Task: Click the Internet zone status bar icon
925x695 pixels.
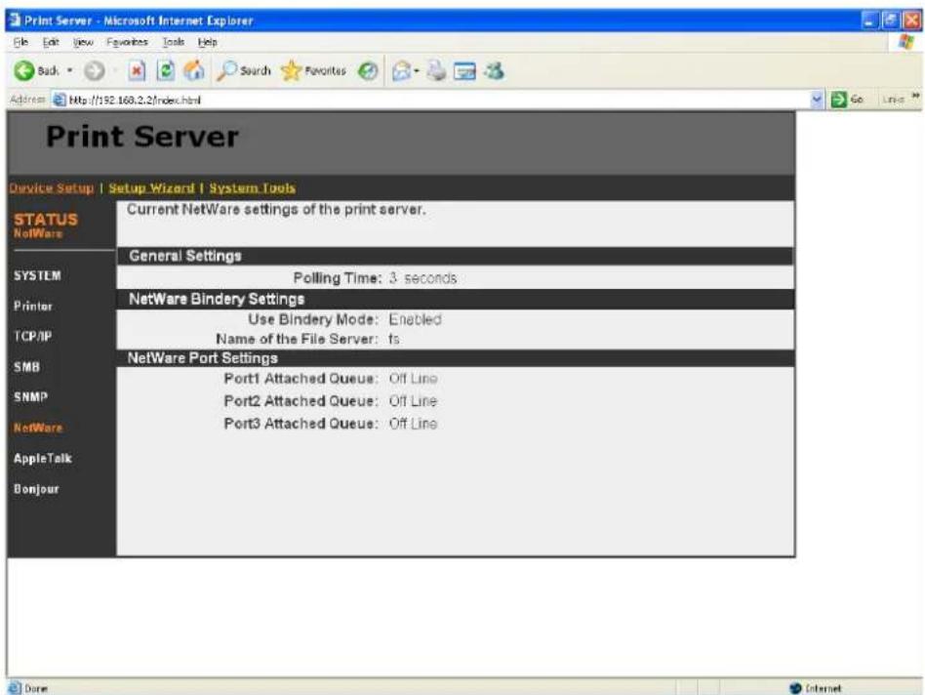Action: (x=796, y=688)
